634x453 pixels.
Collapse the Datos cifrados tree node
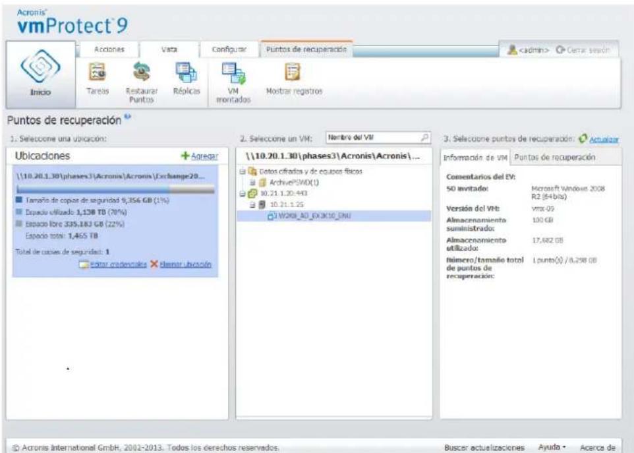click(x=242, y=171)
